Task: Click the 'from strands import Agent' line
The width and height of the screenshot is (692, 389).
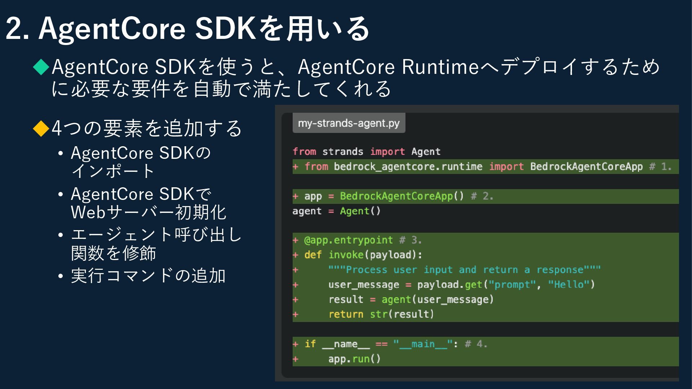Action: click(x=366, y=152)
